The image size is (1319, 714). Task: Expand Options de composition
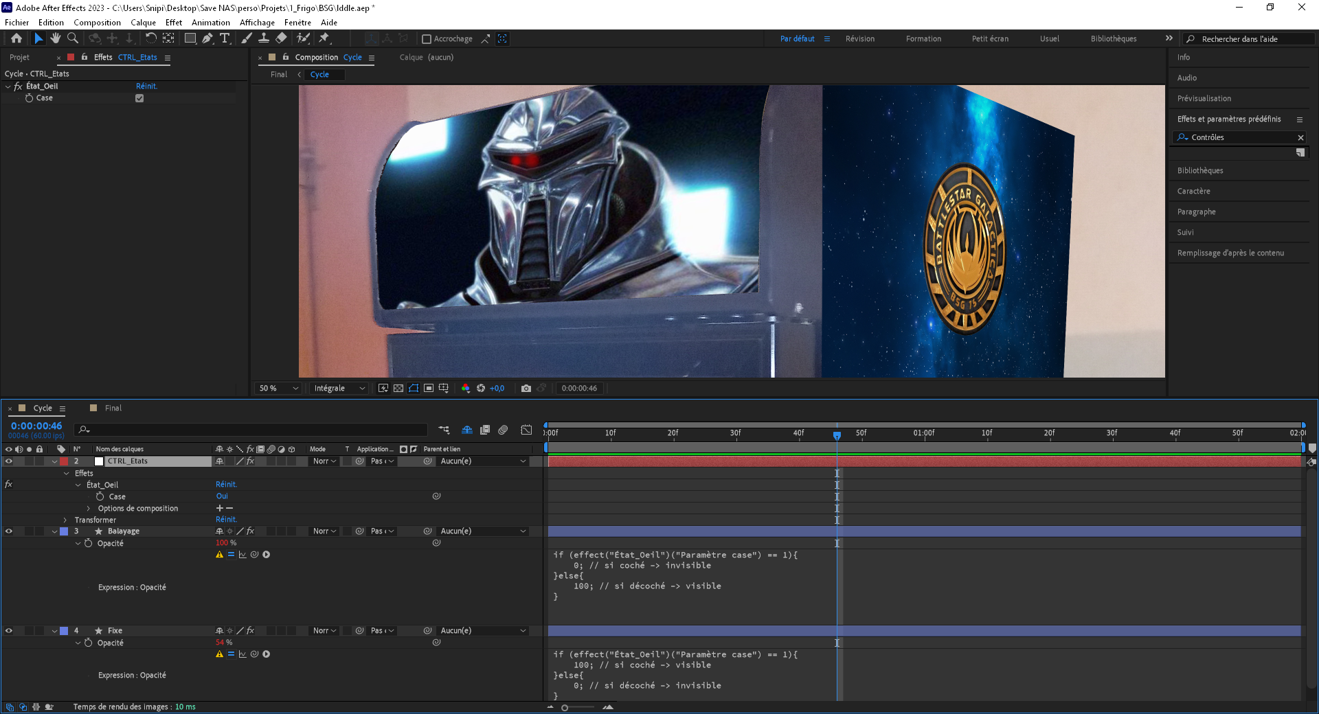(89, 509)
